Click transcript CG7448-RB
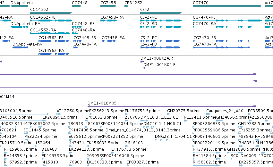This screenshot has width=273, height=167. pos(83,23)
